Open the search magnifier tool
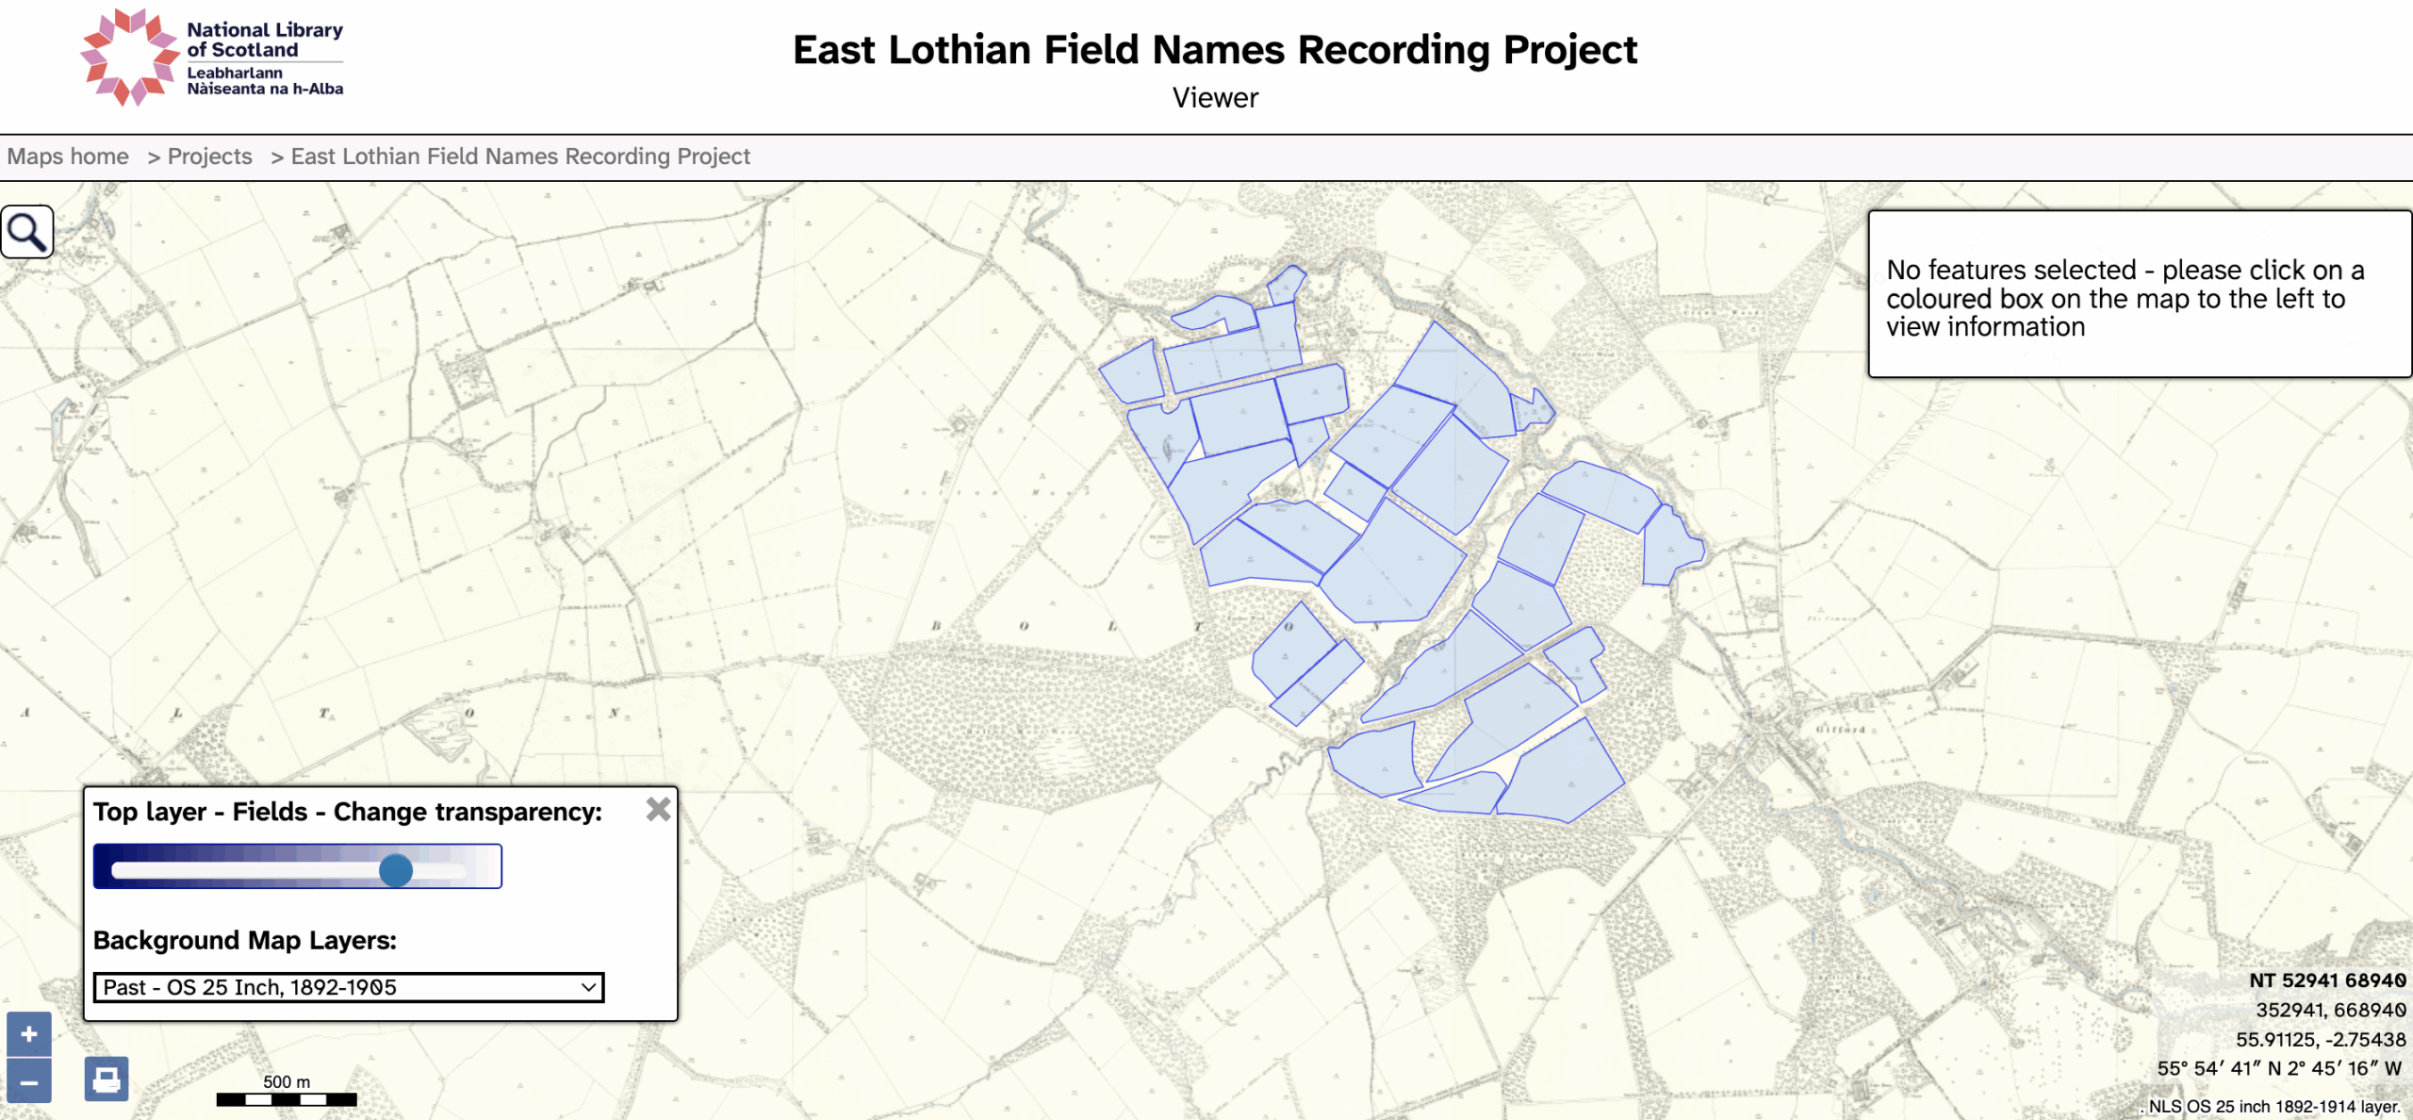The height and width of the screenshot is (1120, 2413). click(27, 232)
